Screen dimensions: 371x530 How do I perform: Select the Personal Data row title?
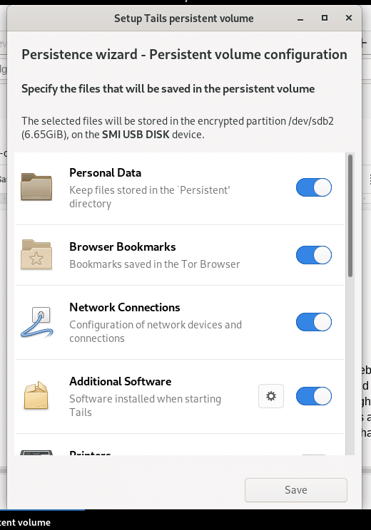click(x=106, y=172)
